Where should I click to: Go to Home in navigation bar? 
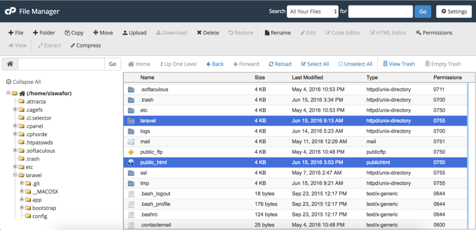pos(139,64)
